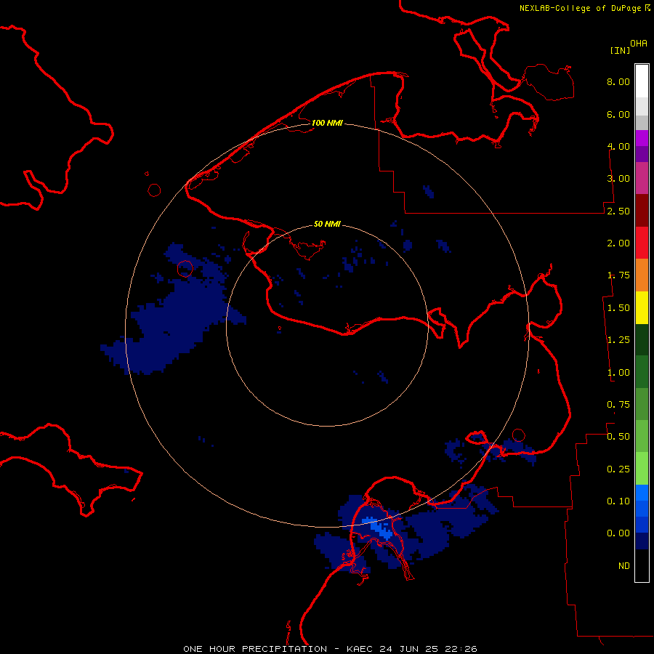Screen dimensions: 654x654
Task: Click the 0.50 legend value
Action: pyautogui.click(x=618, y=437)
